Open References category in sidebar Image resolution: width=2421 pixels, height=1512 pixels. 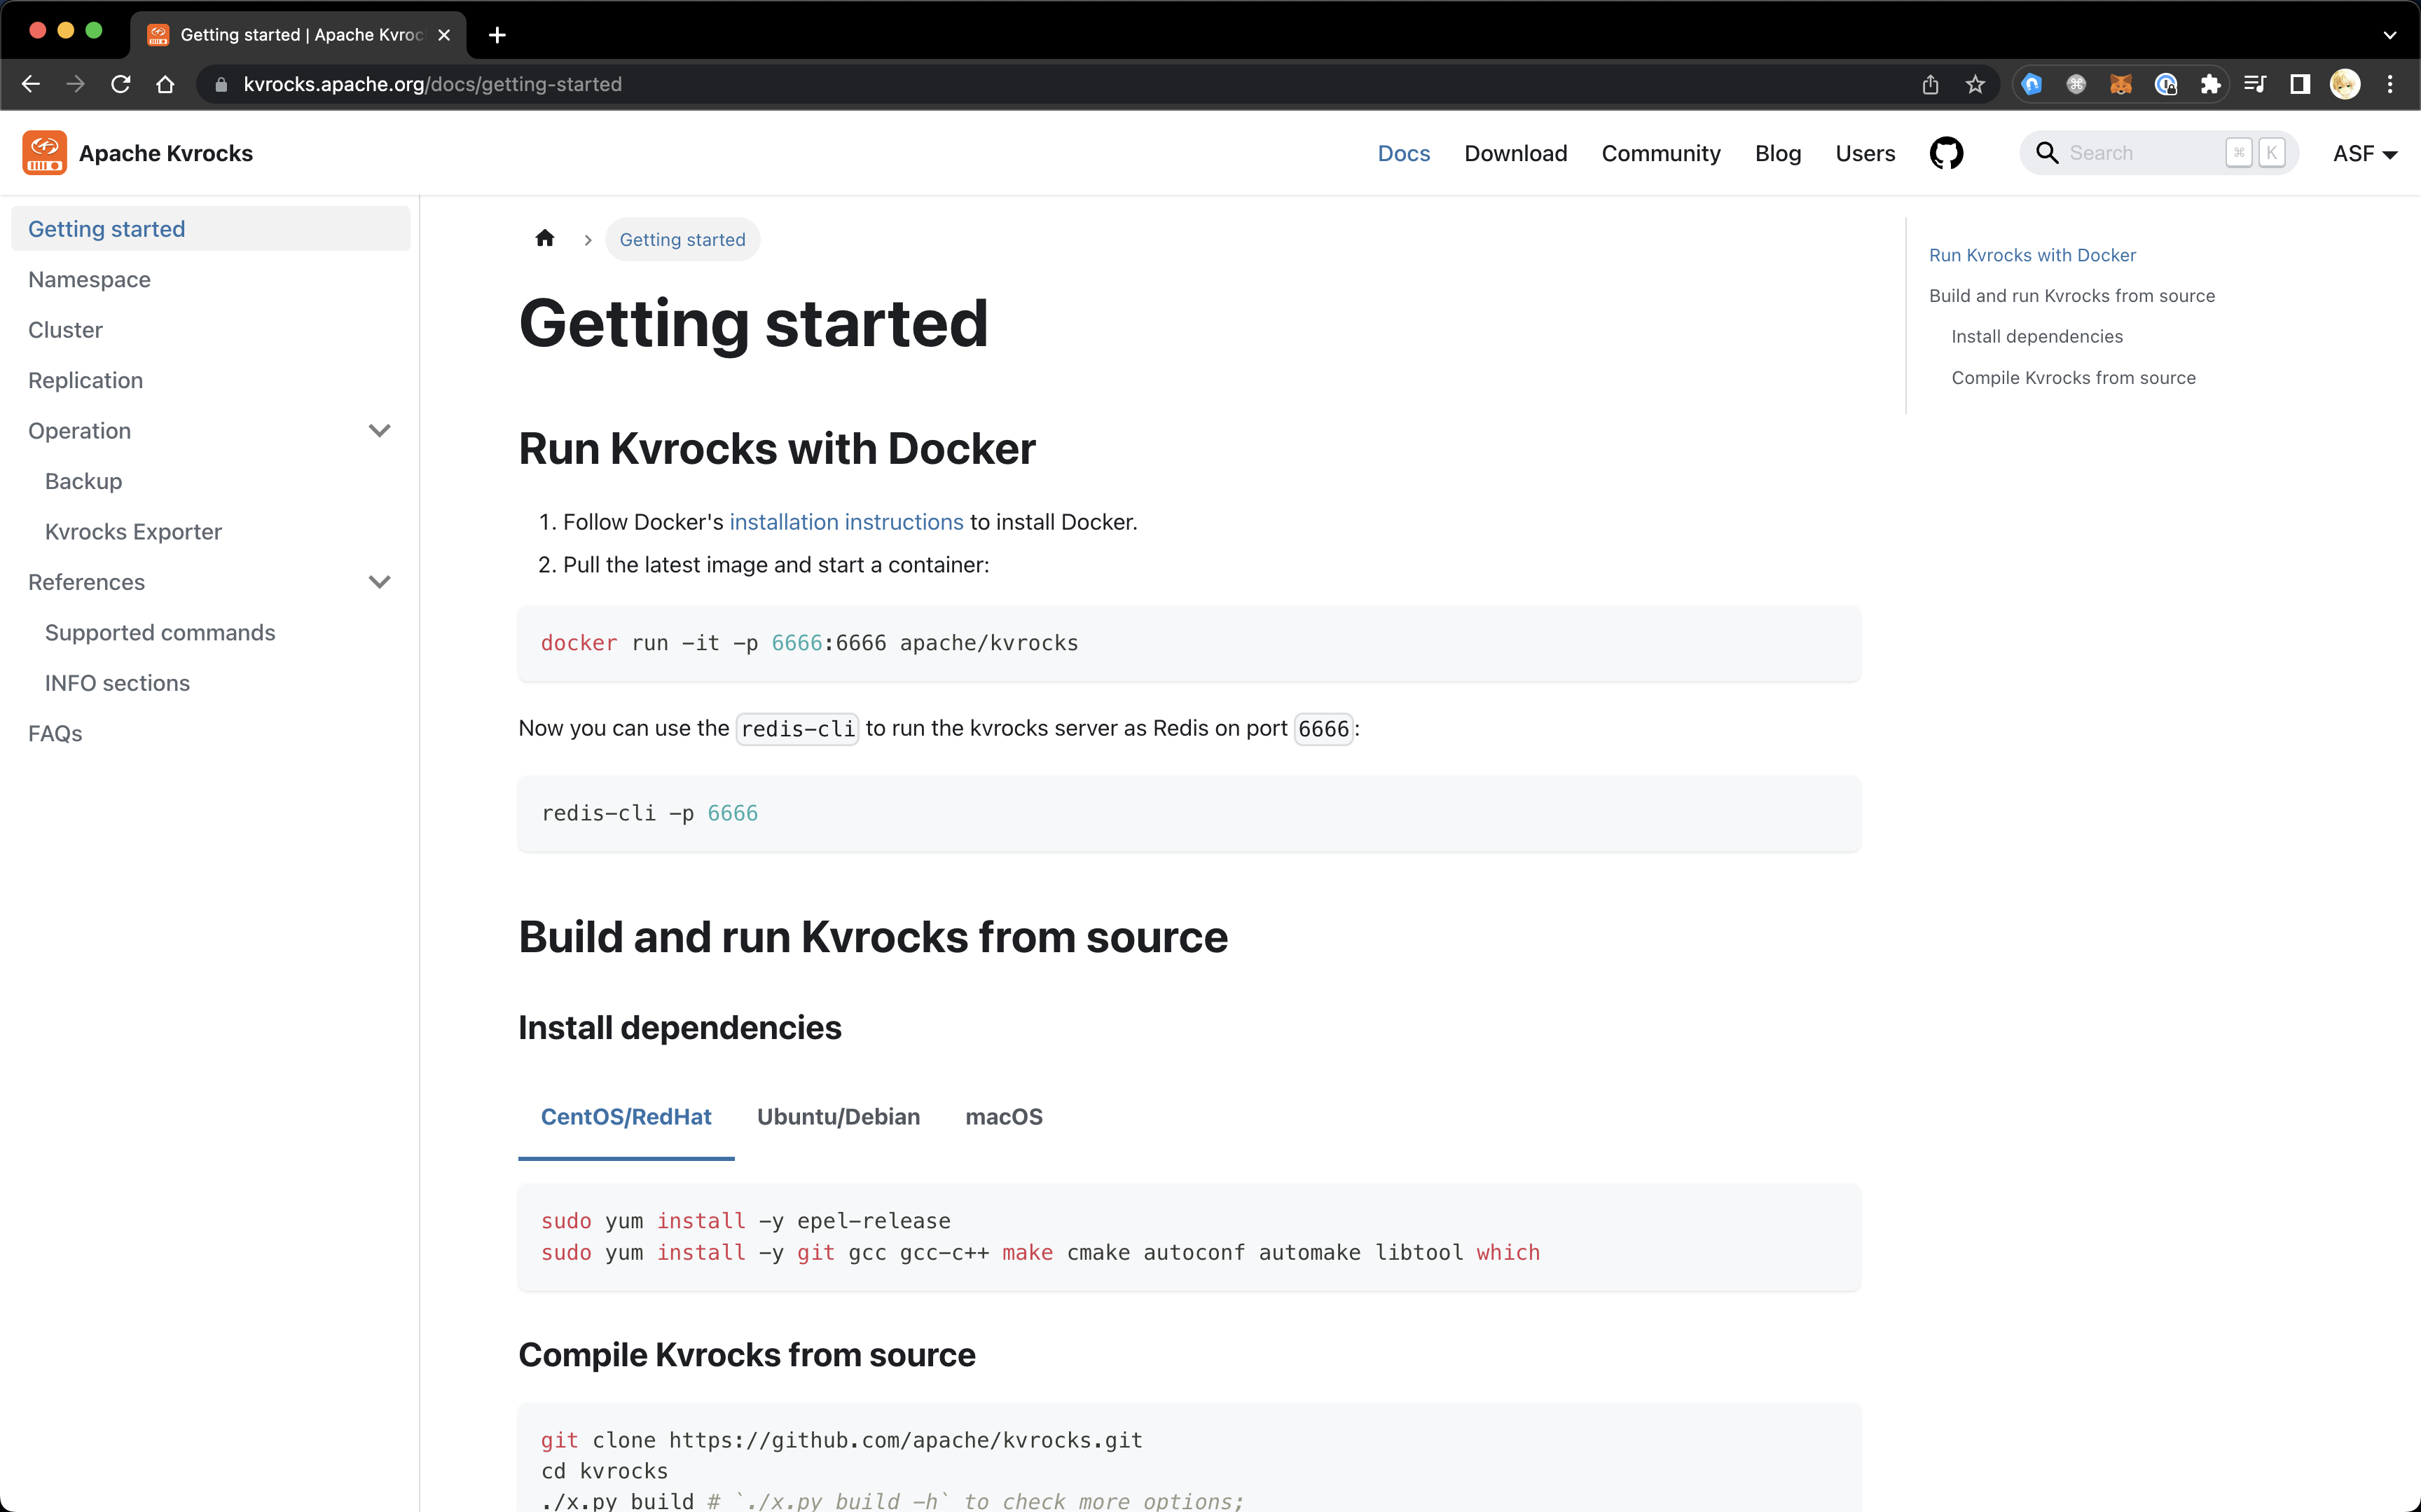point(87,582)
